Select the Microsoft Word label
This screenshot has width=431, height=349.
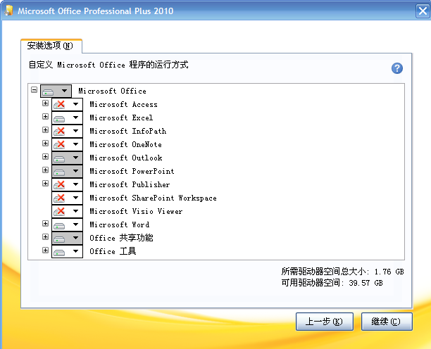click(120, 224)
